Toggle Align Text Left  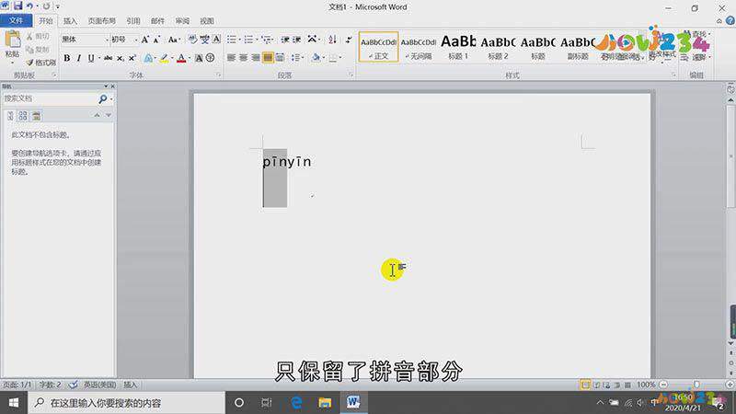[x=232, y=58]
